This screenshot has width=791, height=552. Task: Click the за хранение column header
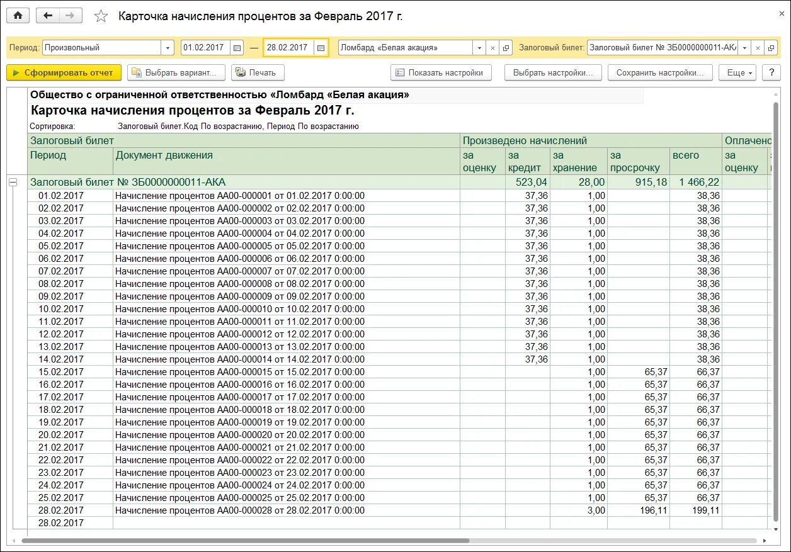click(x=578, y=161)
